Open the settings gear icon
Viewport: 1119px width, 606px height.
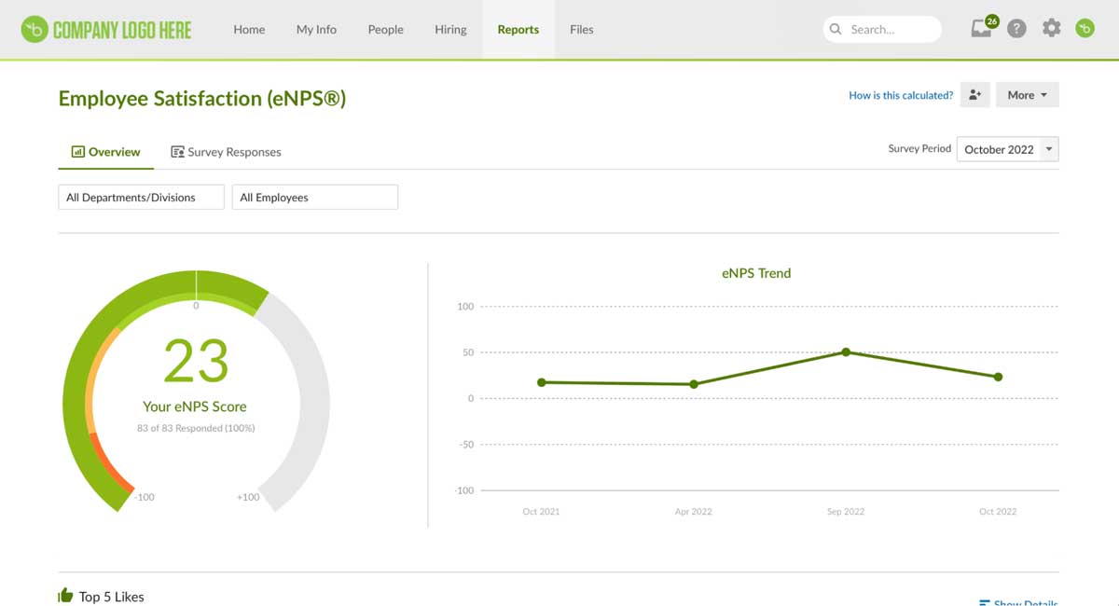(1051, 29)
